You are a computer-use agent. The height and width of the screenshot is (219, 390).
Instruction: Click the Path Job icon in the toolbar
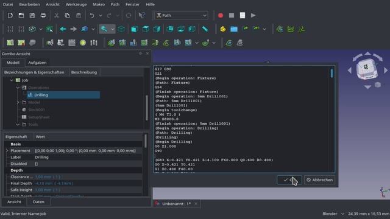(10, 43)
